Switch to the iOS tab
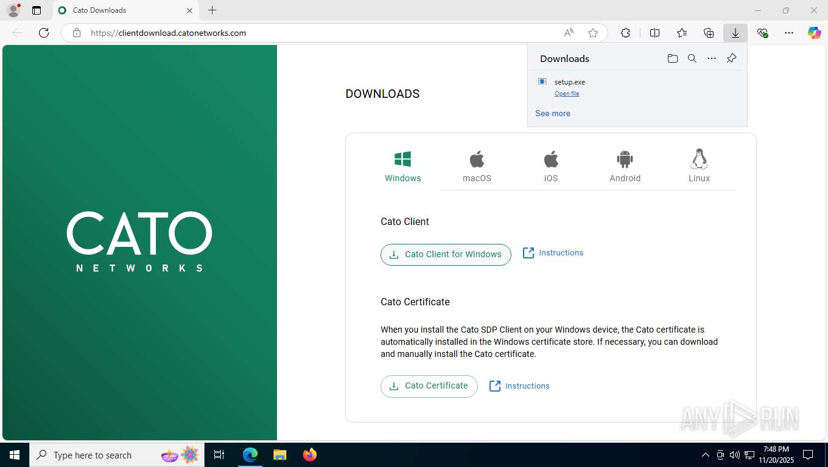 (x=551, y=167)
